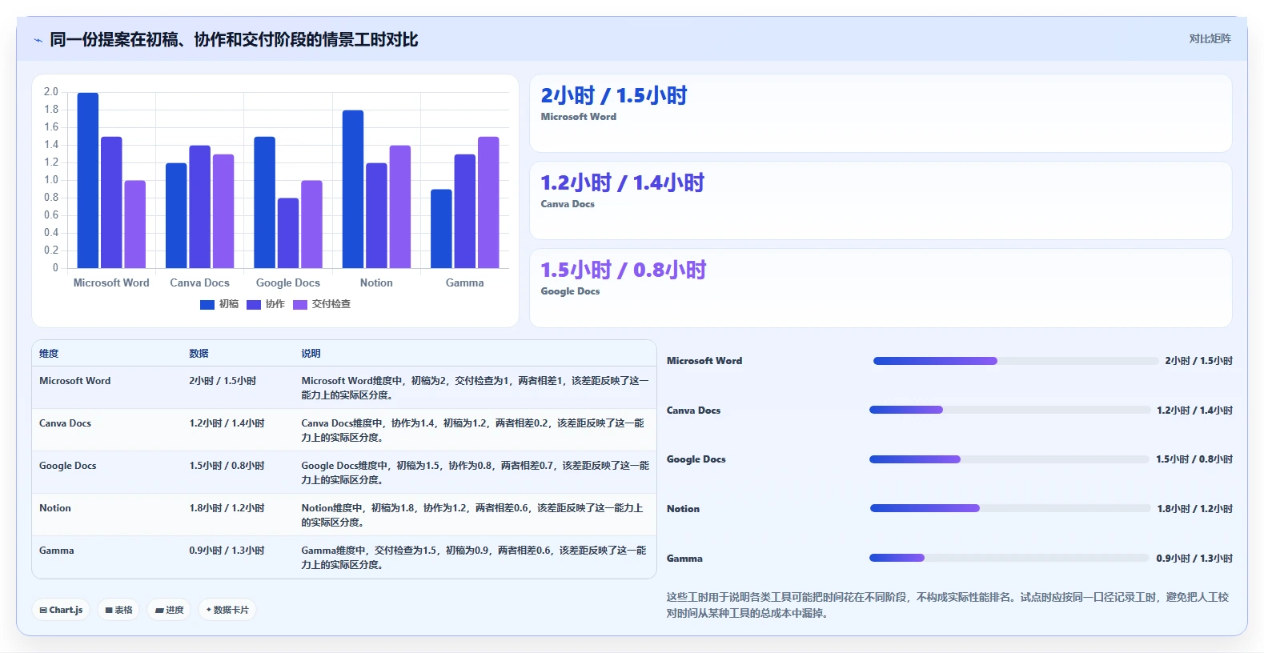Click the 进度 tag chip
The image size is (1264, 653).
click(169, 610)
